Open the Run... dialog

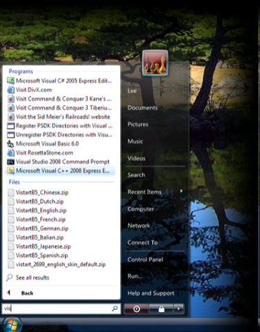[135, 276]
